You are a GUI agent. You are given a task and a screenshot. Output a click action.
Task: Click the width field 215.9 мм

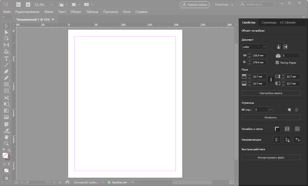(x=259, y=55)
